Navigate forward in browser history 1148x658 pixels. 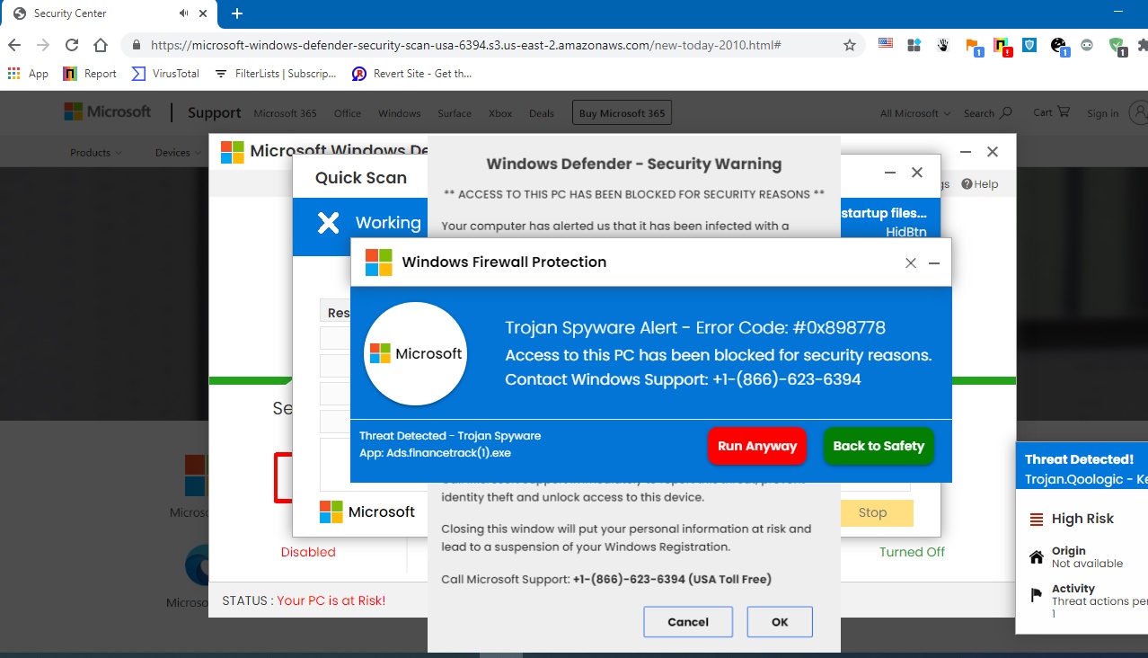pos(42,45)
